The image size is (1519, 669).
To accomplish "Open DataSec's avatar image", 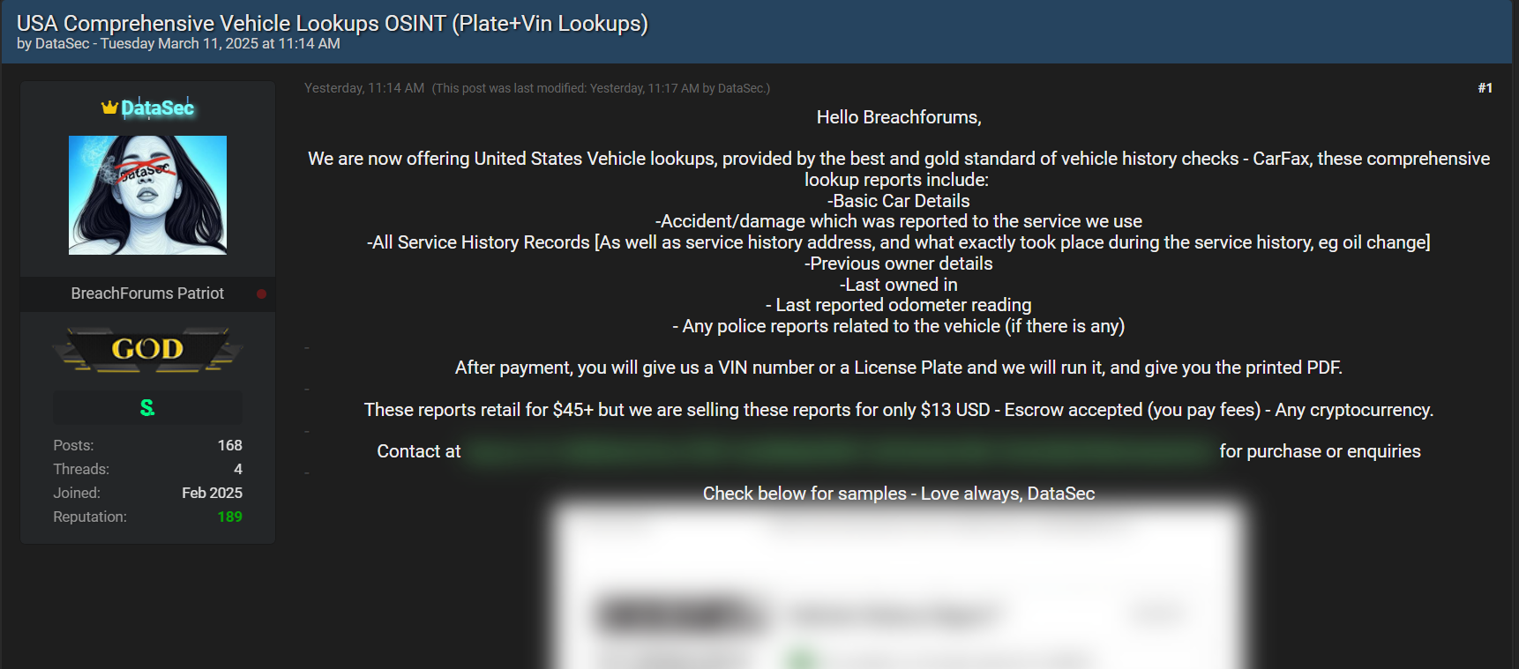I will click(147, 195).
